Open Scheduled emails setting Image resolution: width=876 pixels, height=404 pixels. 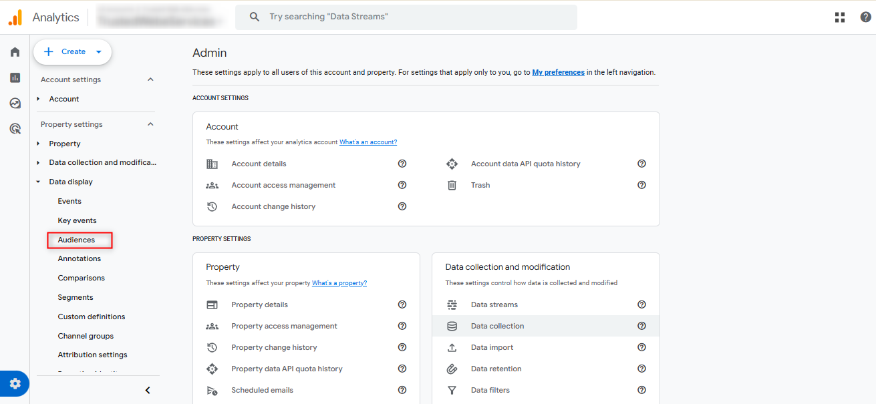tap(262, 390)
